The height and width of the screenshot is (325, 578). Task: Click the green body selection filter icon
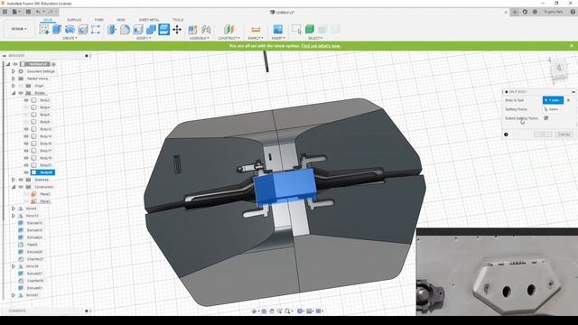[310, 30]
